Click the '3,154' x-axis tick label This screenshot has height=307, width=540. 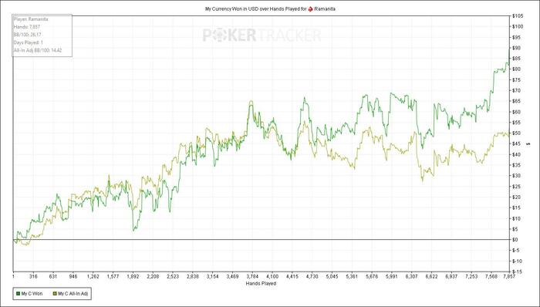tap(212, 276)
